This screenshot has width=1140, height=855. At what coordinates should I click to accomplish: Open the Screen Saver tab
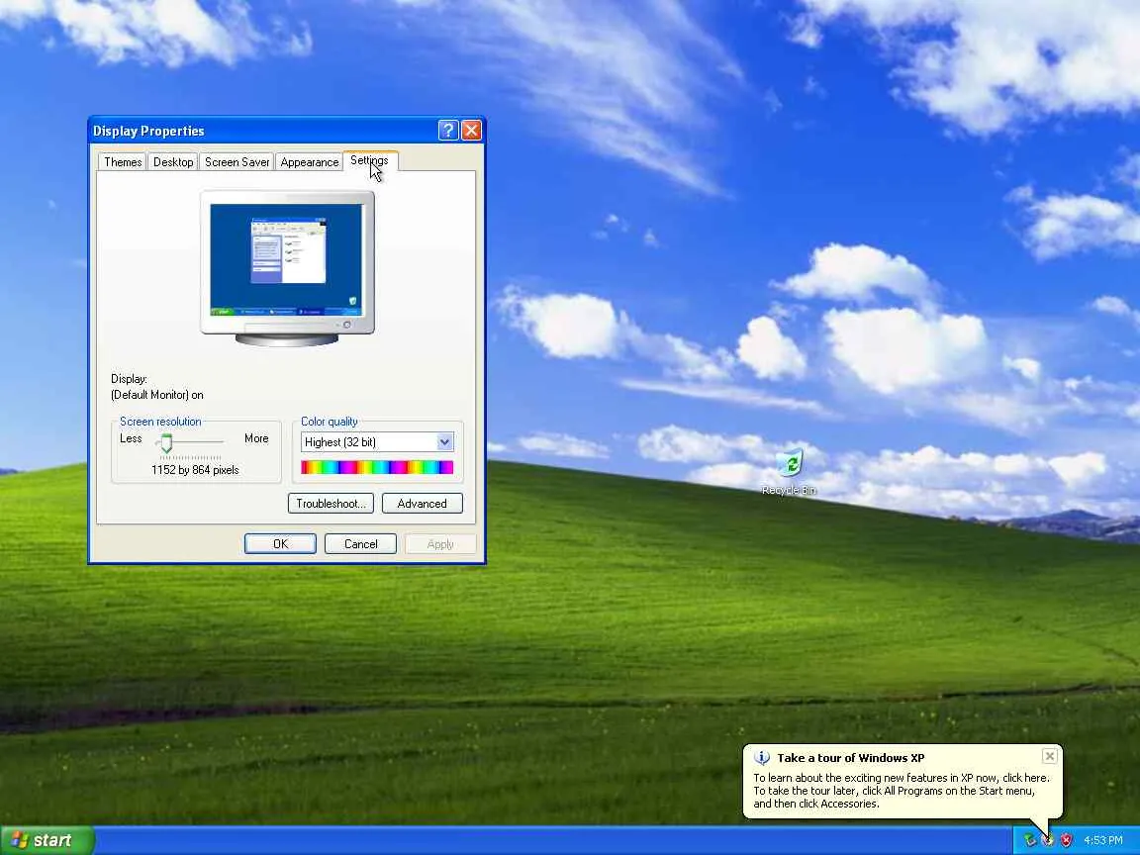tap(237, 162)
